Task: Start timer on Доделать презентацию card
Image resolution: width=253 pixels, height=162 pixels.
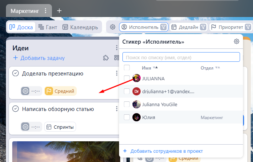Action: coord(25,91)
